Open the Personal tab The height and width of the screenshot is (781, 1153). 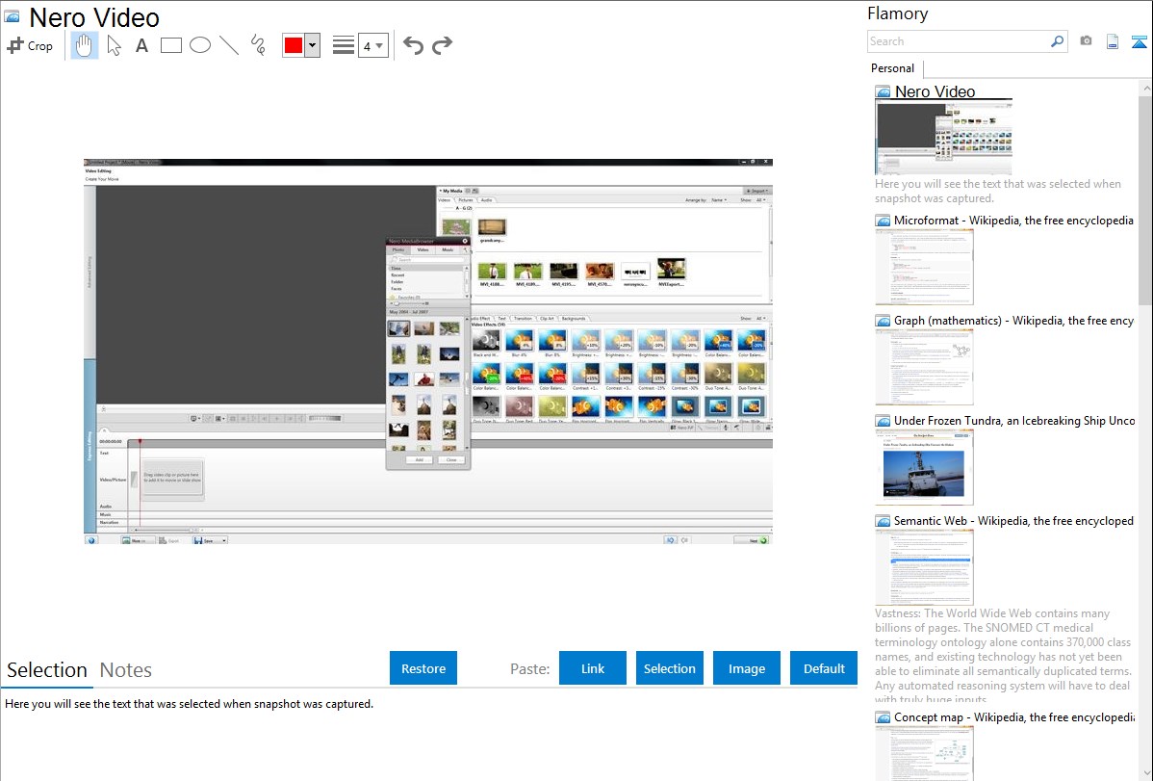892,68
